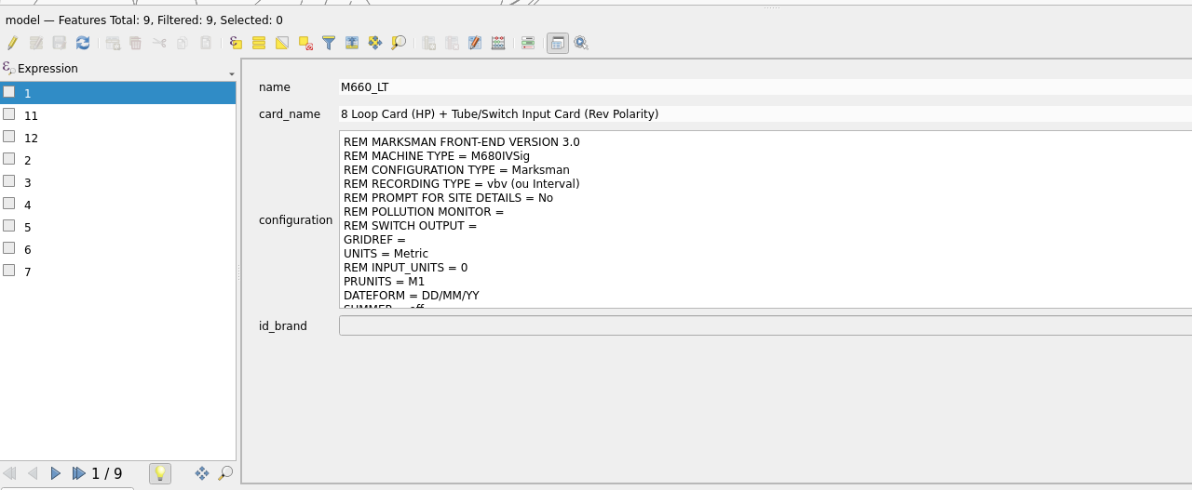Toggle auto pan to current feature
This screenshot has height=490, width=1192.
202,473
